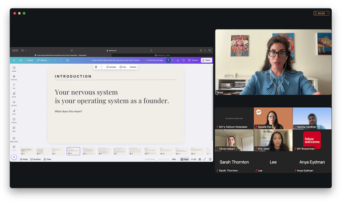The height and width of the screenshot is (204, 342).
Task: Click the canva.com address bar
Action: [x=112, y=50]
